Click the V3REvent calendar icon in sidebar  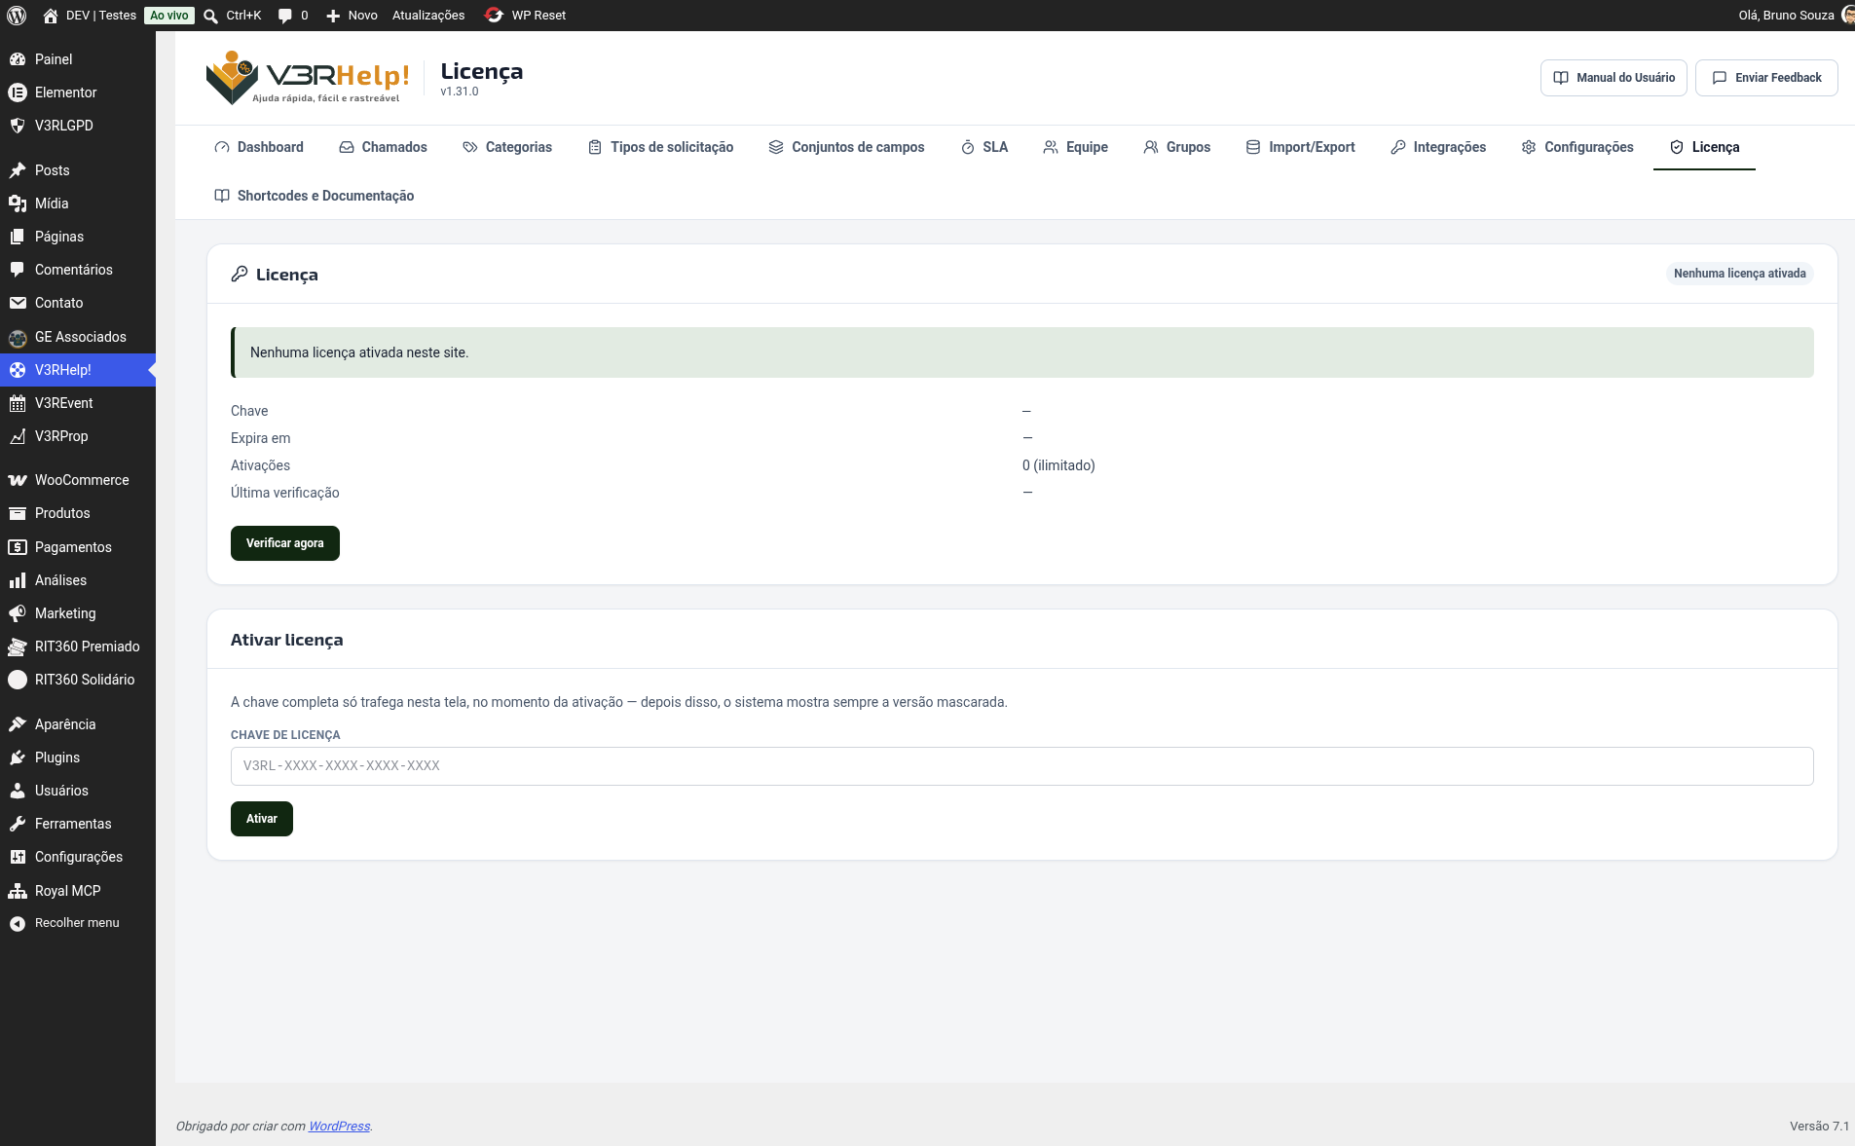18,403
